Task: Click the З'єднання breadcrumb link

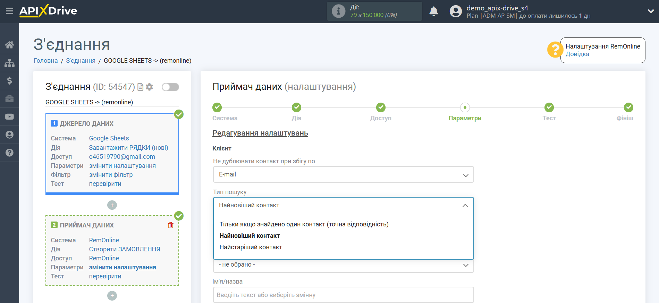Action: pos(81,61)
